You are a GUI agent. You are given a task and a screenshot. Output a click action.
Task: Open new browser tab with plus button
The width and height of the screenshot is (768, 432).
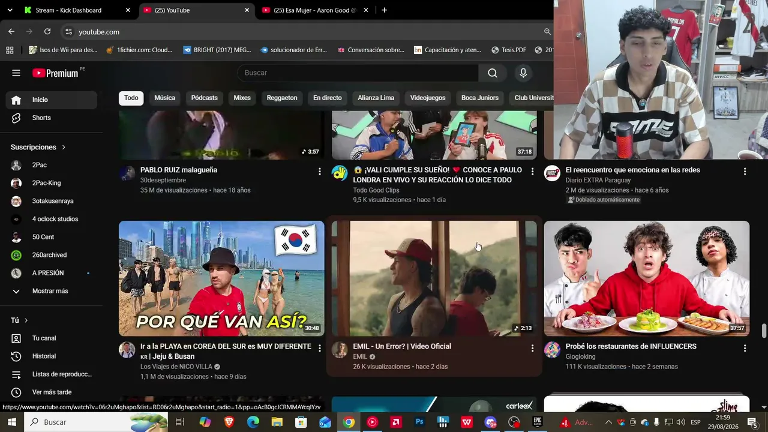[x=384, y=10]
